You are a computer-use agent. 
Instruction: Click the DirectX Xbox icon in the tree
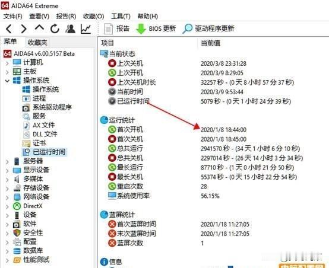[17, 206]
